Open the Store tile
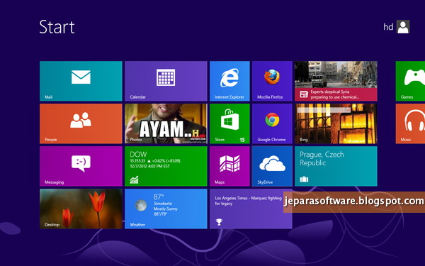Image resolution: width=425 pixels, height=266 pixels. click(229, 123)
